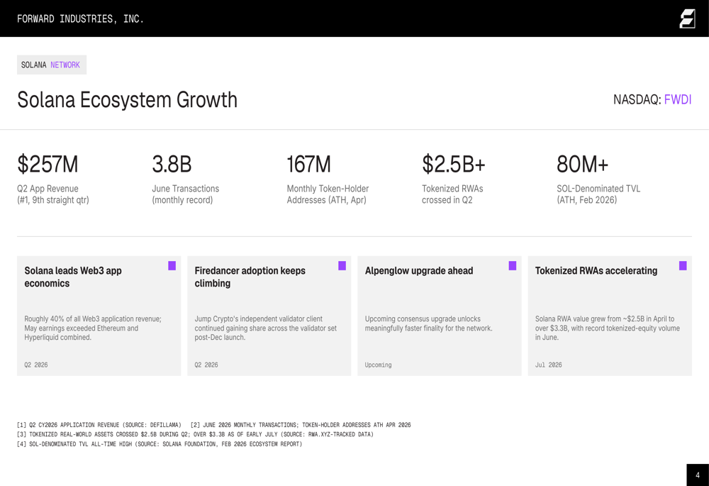709x486 pixels.
Task: Click the 167M figure
Action: click(309, 164)
